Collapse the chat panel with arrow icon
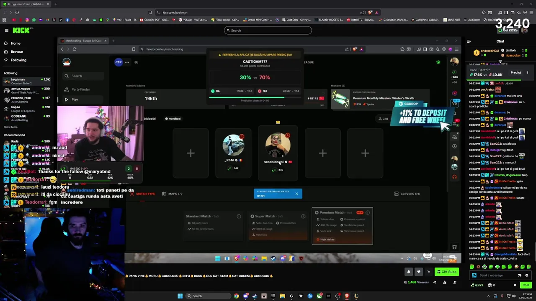This screenshot has width=536, height=301. pyautogui.click(x=469, y=41)
